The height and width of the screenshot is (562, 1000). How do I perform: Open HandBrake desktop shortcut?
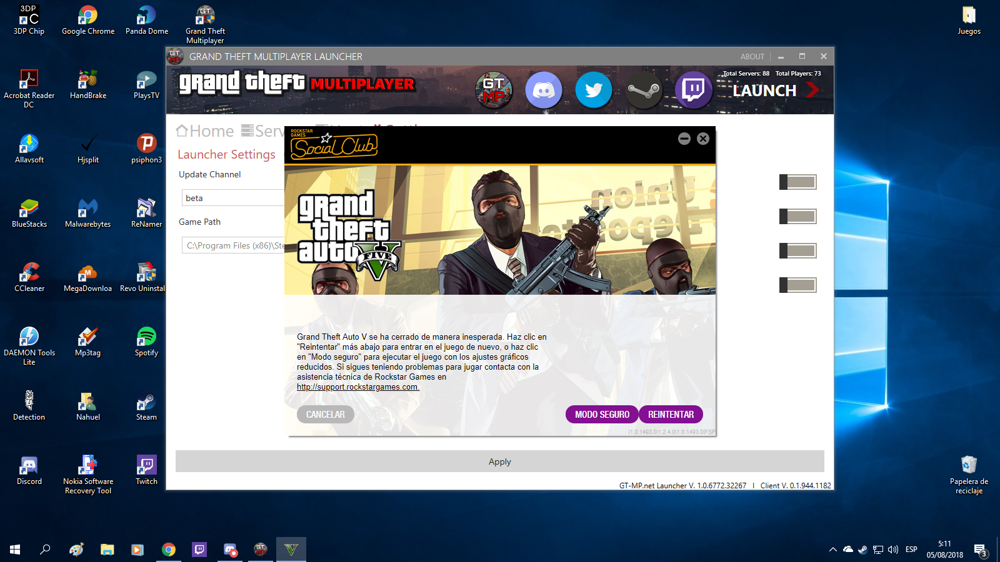click(x=88, y=84)
